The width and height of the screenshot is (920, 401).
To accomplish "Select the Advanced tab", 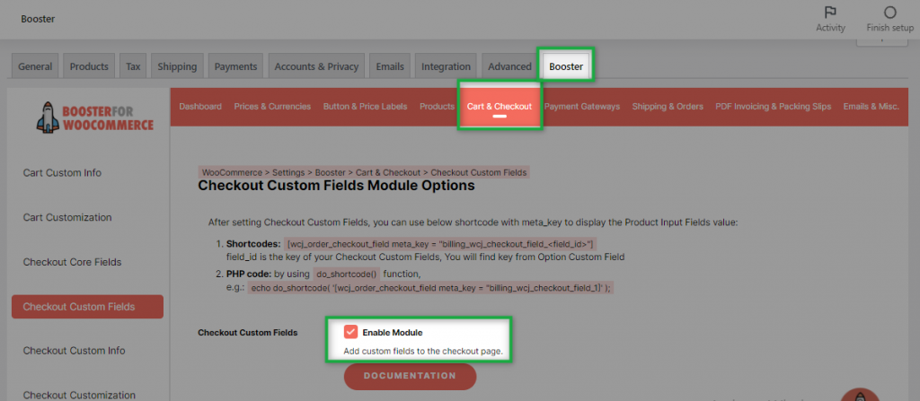I will [509, 66].
